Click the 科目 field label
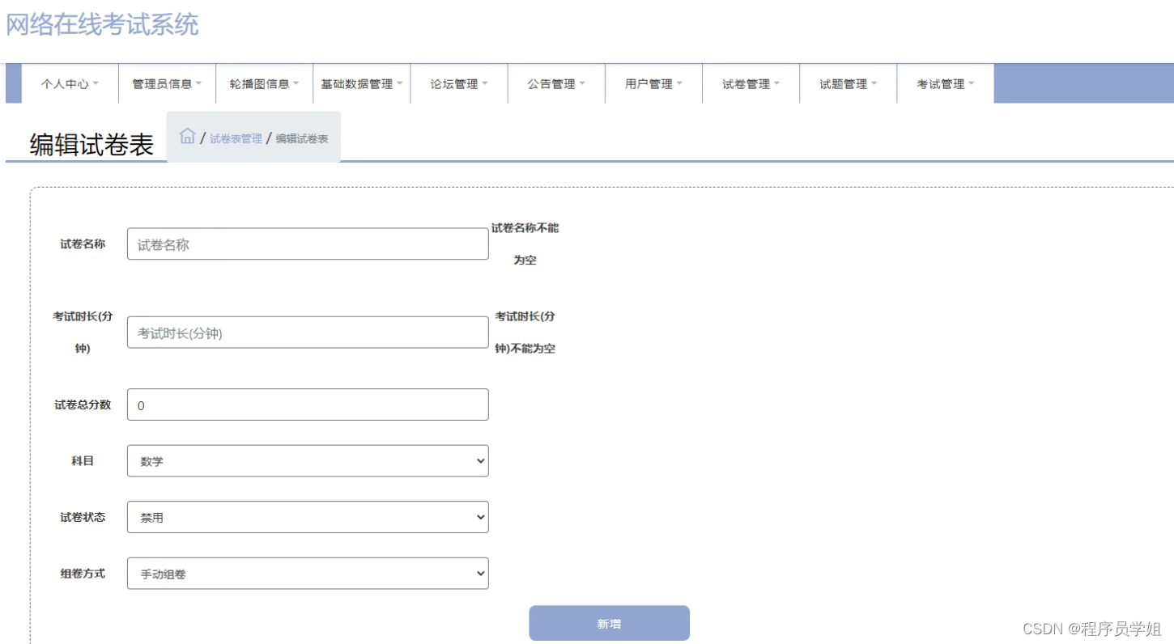Screen dimensions: 1174x644 (x=83, y=461)
